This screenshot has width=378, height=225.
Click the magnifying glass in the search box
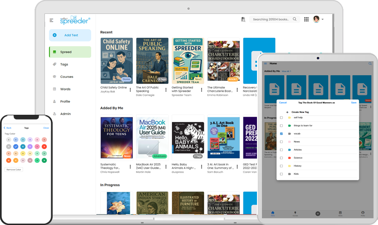pyautogui.click(x=295, y=19)
